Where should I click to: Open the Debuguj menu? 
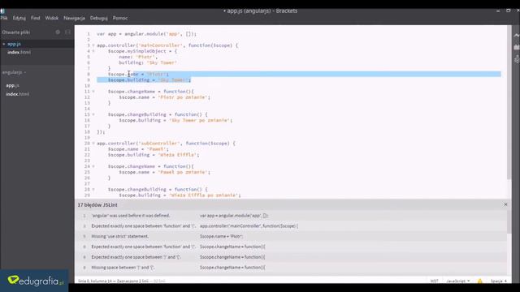99,18
